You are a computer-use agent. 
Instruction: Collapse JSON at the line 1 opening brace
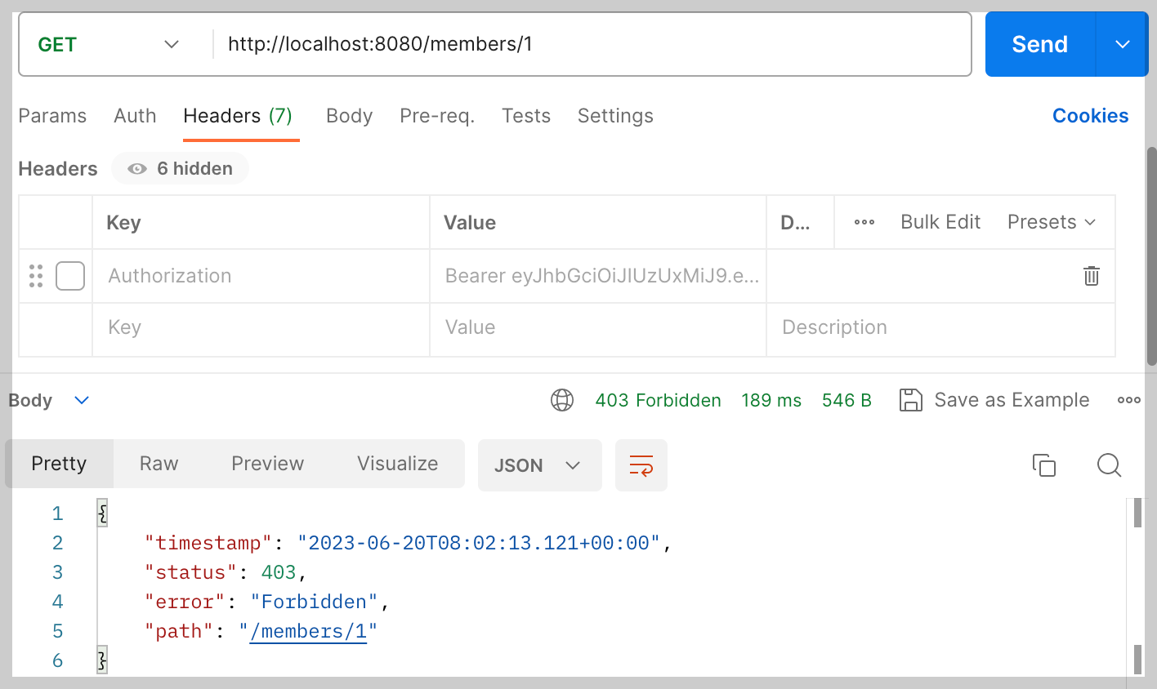tap(102, 513)
